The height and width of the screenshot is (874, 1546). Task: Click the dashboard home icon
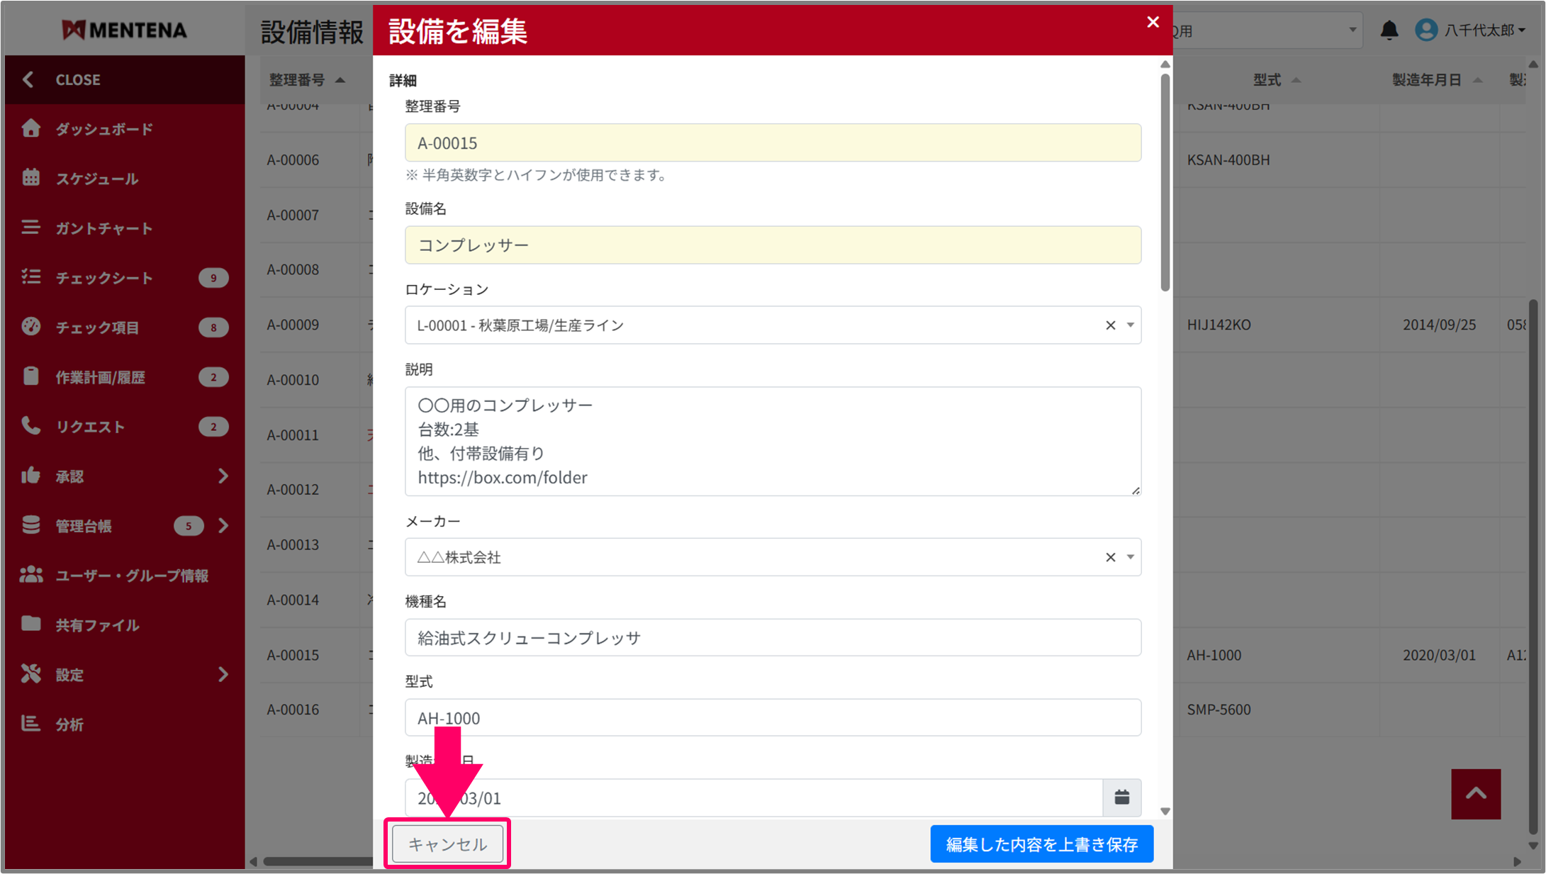pos(30,128)
